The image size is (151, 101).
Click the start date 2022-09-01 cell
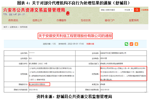coord(52,90)
